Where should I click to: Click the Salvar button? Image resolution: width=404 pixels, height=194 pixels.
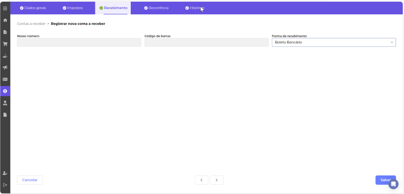[x=385, y=180]
